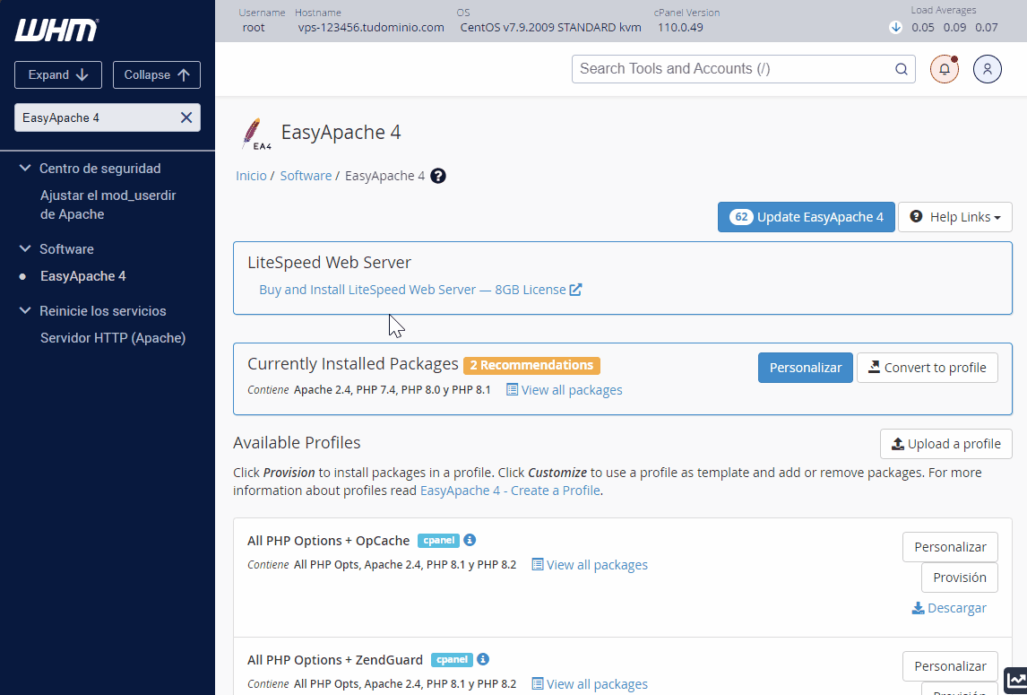The image size is (1027, 695).
Task: Click Personalizar for Currently Installed Packages
Action: pos(806,368)
